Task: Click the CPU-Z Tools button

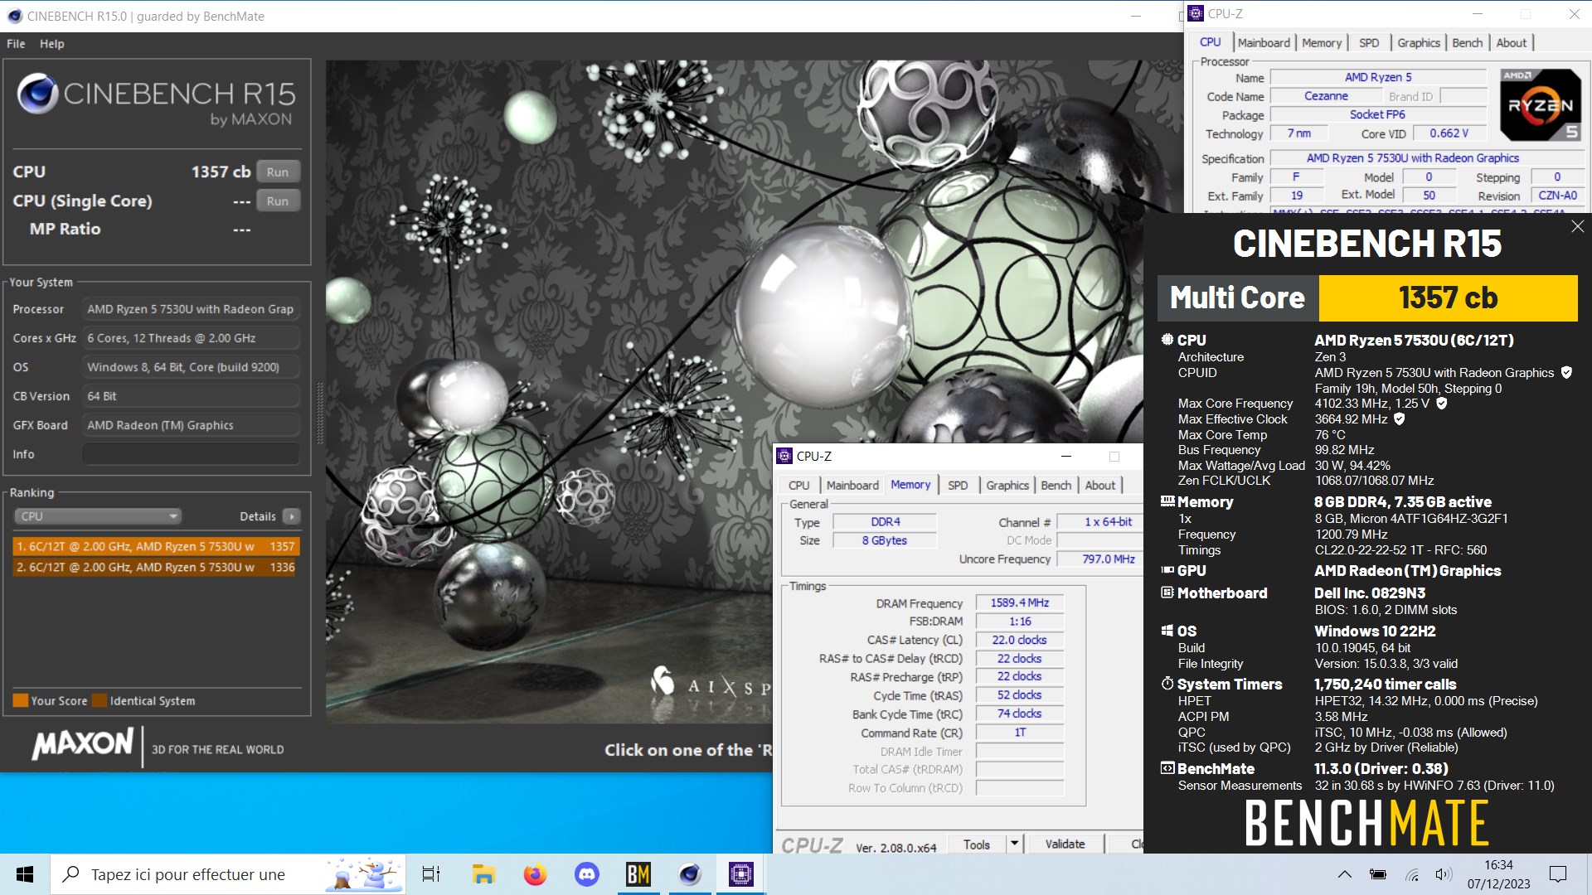Action: [x=977, y=844]
